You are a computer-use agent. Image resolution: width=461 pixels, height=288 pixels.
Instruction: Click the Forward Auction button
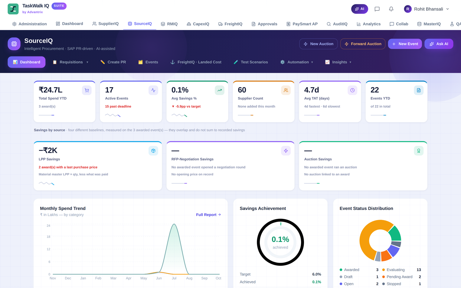pyautogui.click(x=363, y=44)
